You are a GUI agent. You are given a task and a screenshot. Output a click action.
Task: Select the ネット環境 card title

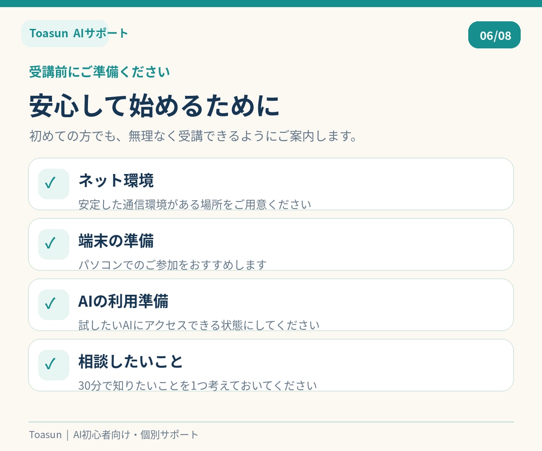click(116, 181)
